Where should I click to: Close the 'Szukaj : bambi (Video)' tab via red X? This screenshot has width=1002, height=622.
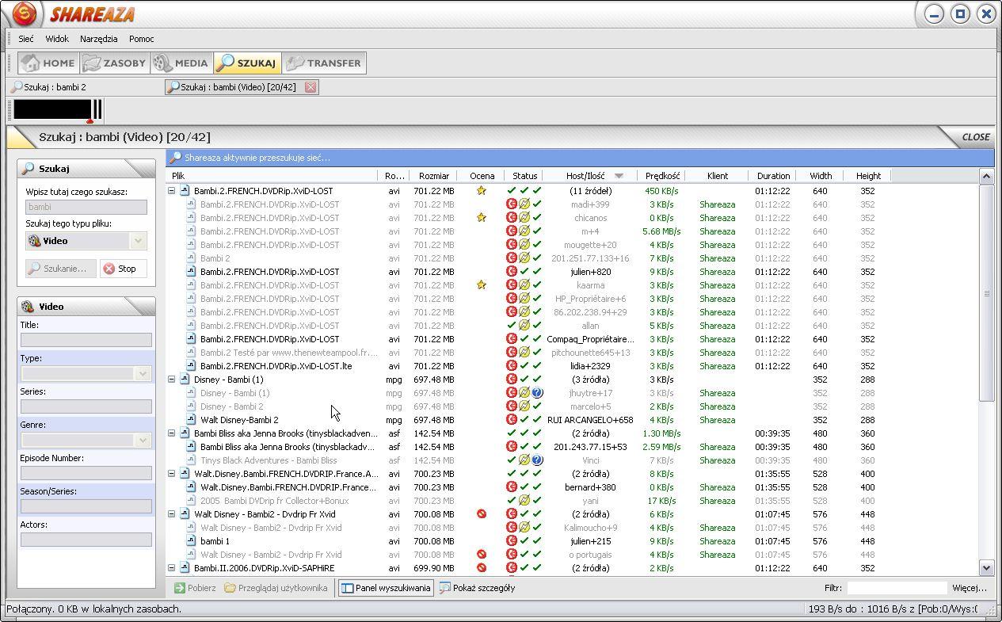pyautogui.click(x=311, y=87)
